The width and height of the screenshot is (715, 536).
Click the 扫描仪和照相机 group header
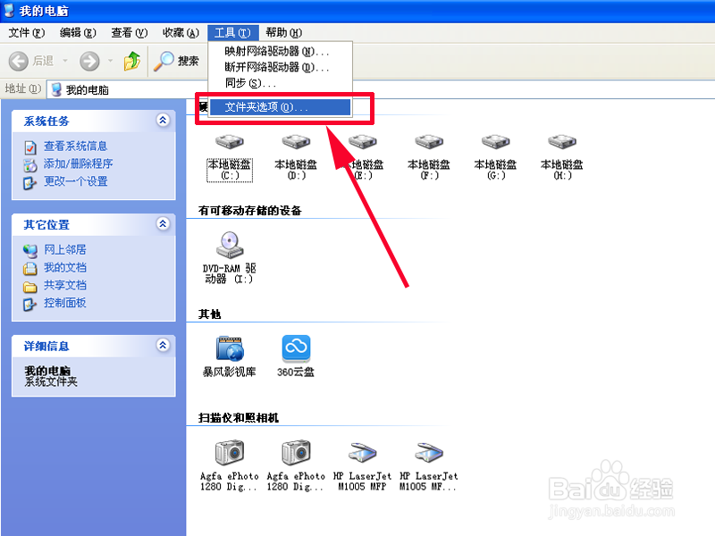pos(239,418)
